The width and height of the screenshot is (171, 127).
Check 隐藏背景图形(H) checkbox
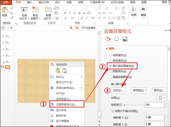[110, 77]
